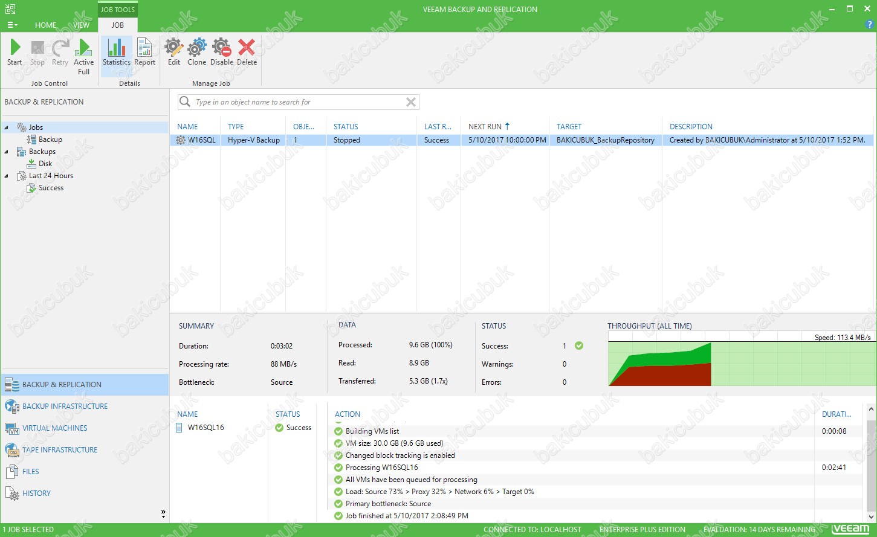Select 'Primary bottleneck: Source' entry
This screenshot has height=537, width=877.
pyautogui.click(x=388, y=504)
